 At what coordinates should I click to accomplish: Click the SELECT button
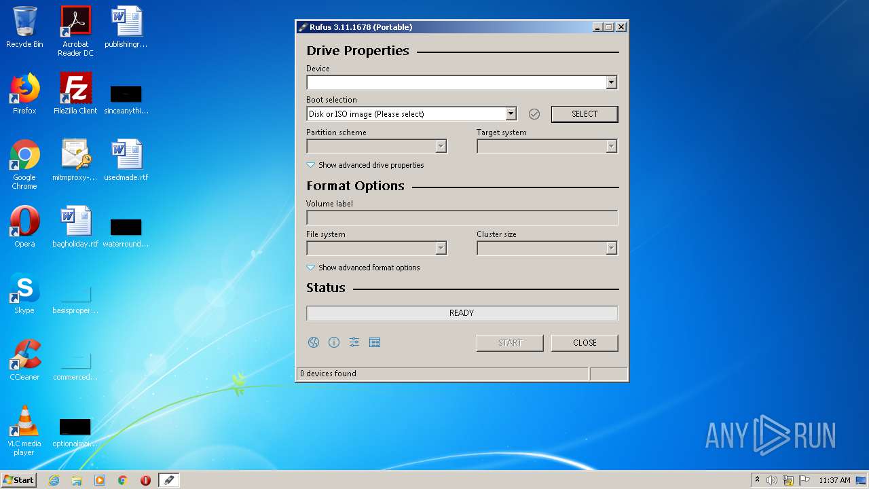(585, 114)
